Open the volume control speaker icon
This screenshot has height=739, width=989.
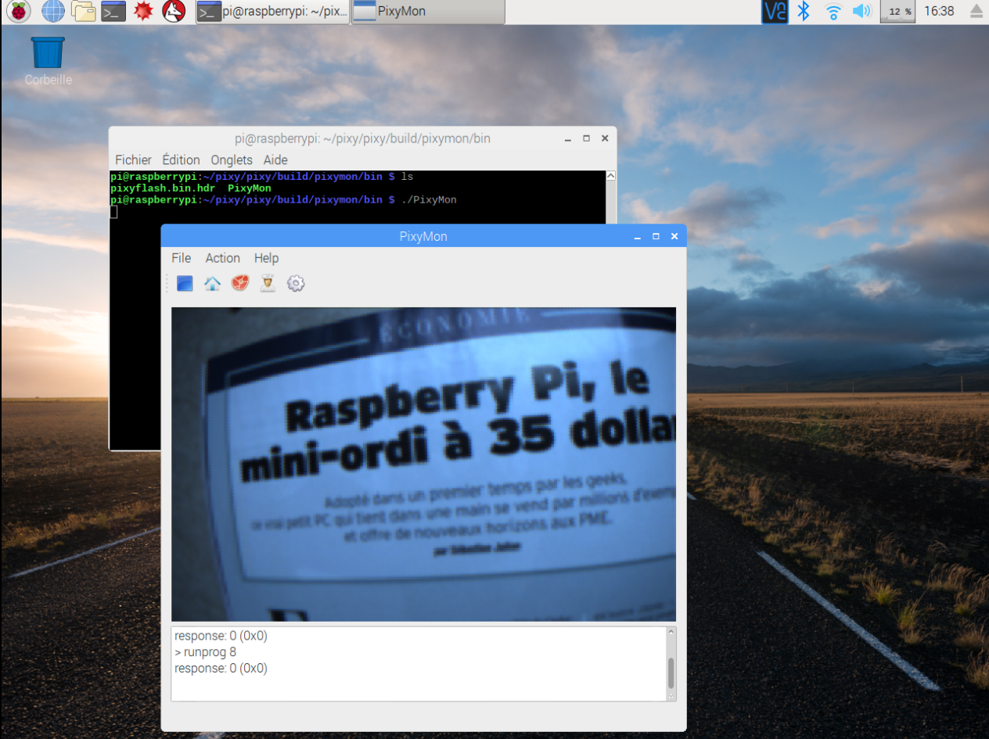[861, 11]
